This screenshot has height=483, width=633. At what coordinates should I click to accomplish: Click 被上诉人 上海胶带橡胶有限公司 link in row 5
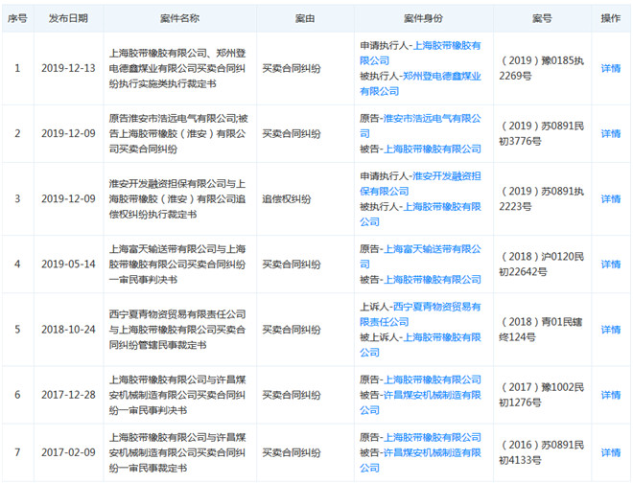pos(420,345)
